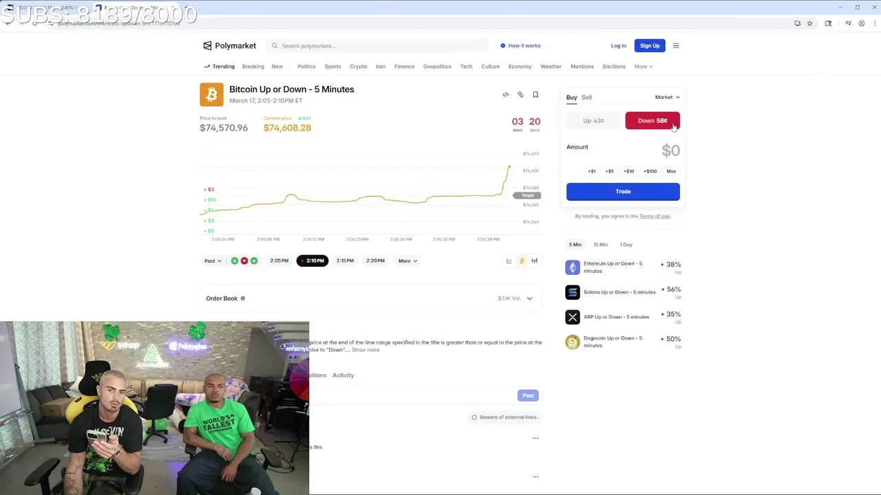Open the Market order type dropdown
The height and width of the screenshot is (495, 881).
point(667,98)
